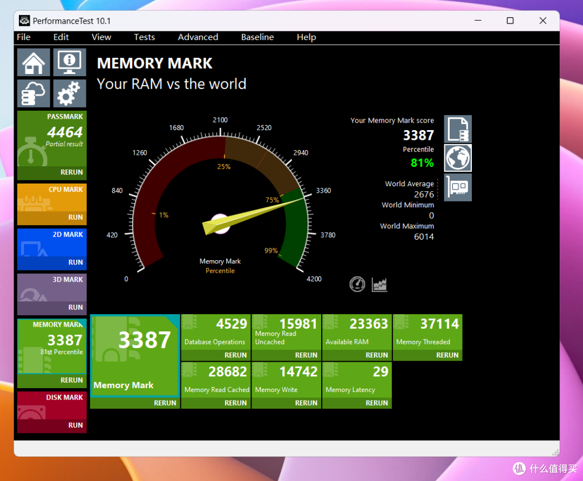Click the Your Memory Mark score 3387
This screenshot has height=481, width=583.
419,136
